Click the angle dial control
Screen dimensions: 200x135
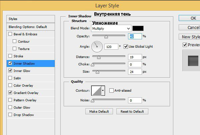point(97,46)
